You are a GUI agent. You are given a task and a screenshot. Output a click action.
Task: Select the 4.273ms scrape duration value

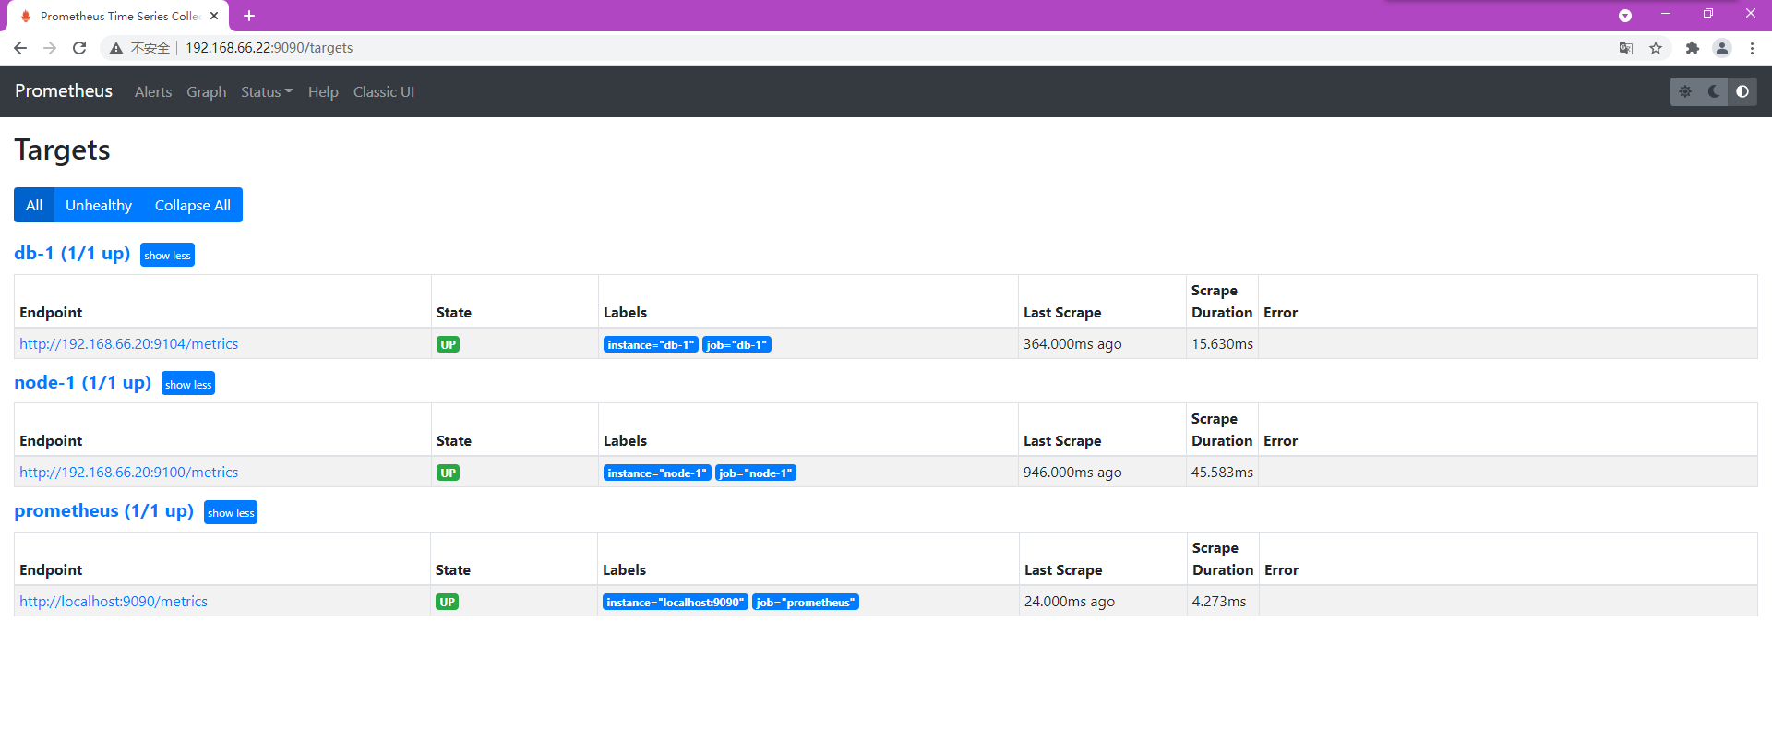pos(1219,601)
